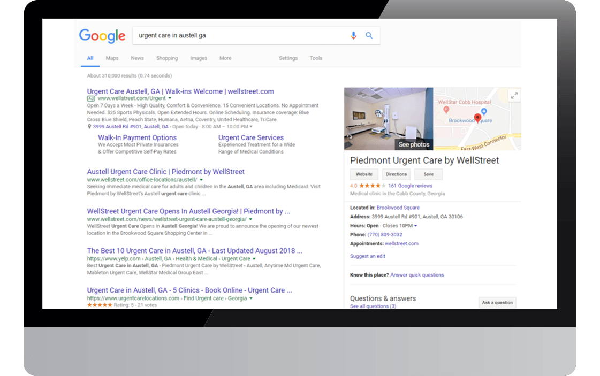Click WellStar Cobb Hospital marker on map
Screen dimensions: 600x376
point(446,110)
